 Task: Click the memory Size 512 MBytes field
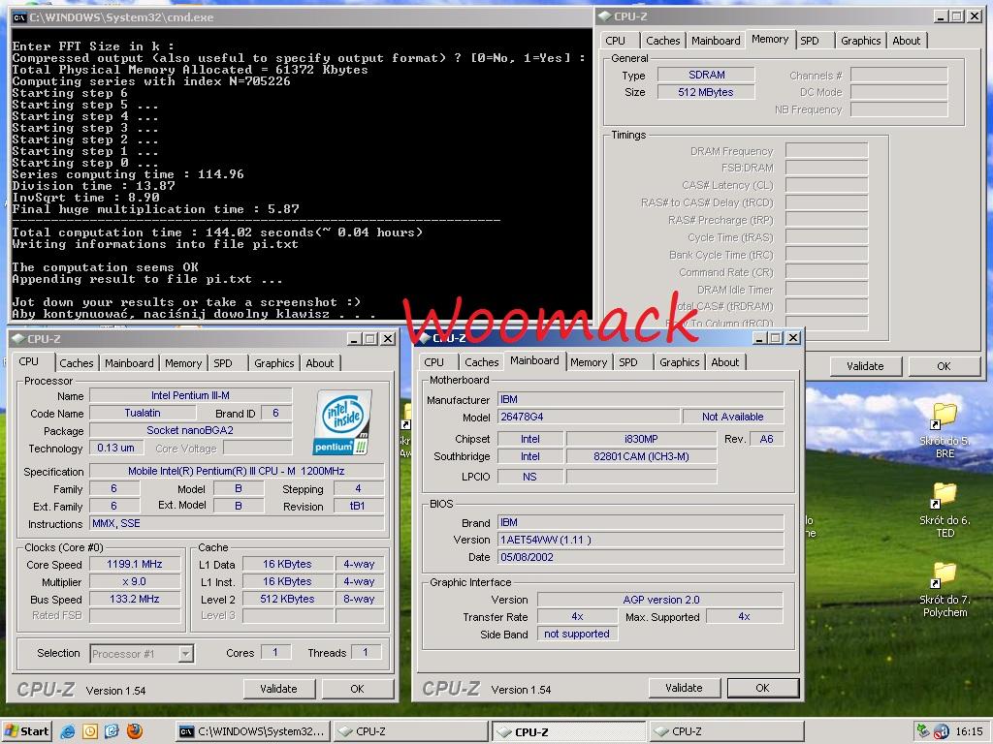click(706, 92)
